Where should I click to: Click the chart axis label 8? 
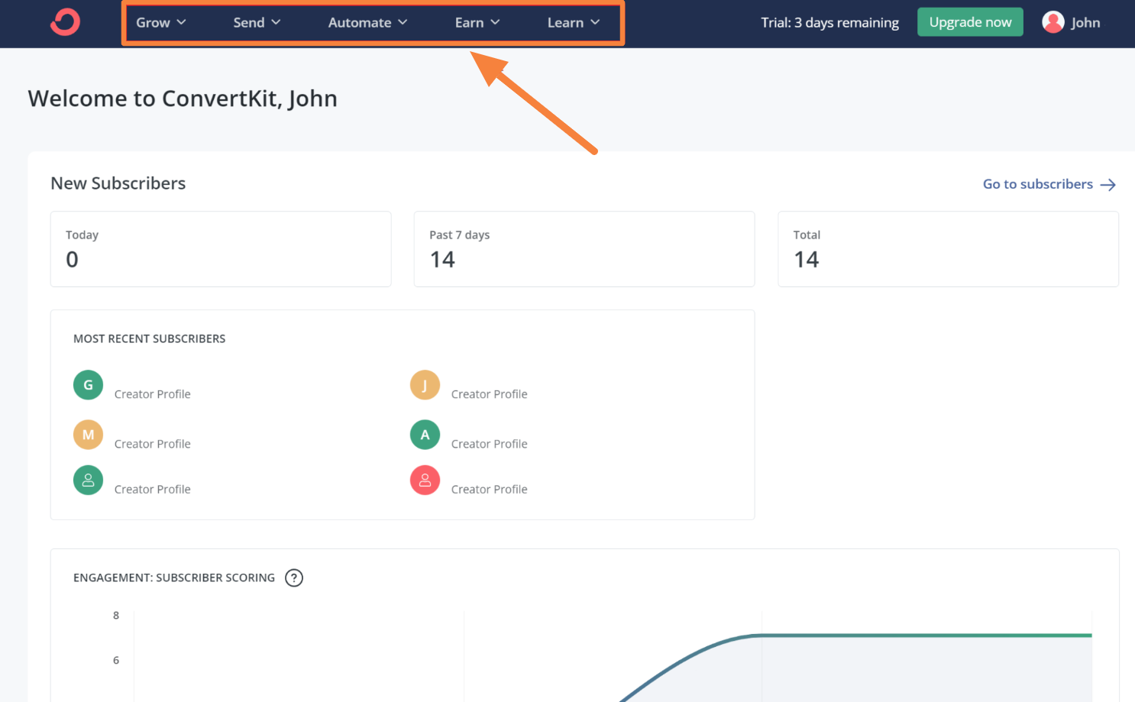pyautogui.click(x=116, y=616)
